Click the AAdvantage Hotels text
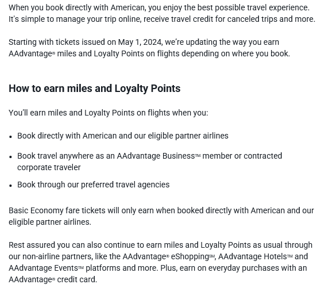The height and width of the screenshot is (288, 321). tap(256, 256)
